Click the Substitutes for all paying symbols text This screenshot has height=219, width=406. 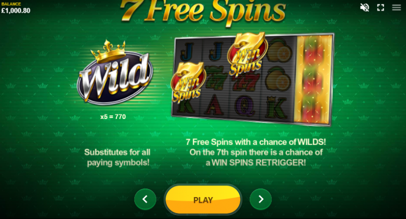coord(118,157)
